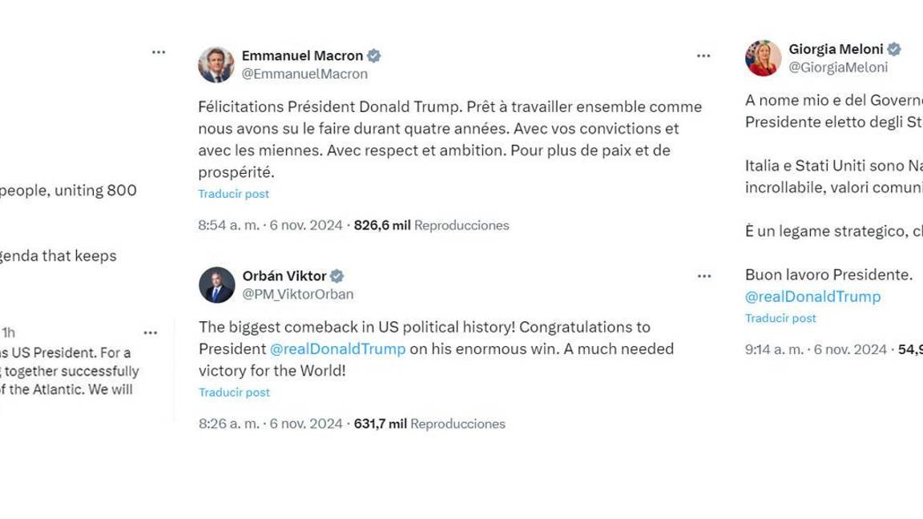
Task: Open the three-dot menu on the top-left post
Action: point(159,53)
